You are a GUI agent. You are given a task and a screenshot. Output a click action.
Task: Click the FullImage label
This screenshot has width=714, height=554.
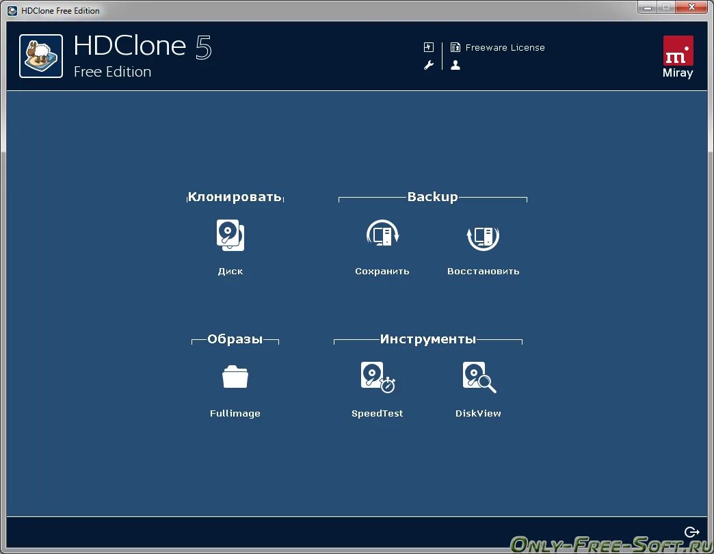235,413
